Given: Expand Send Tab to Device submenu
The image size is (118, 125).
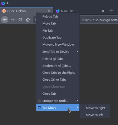Looking at the screenshot, I should tap(77, 52).
